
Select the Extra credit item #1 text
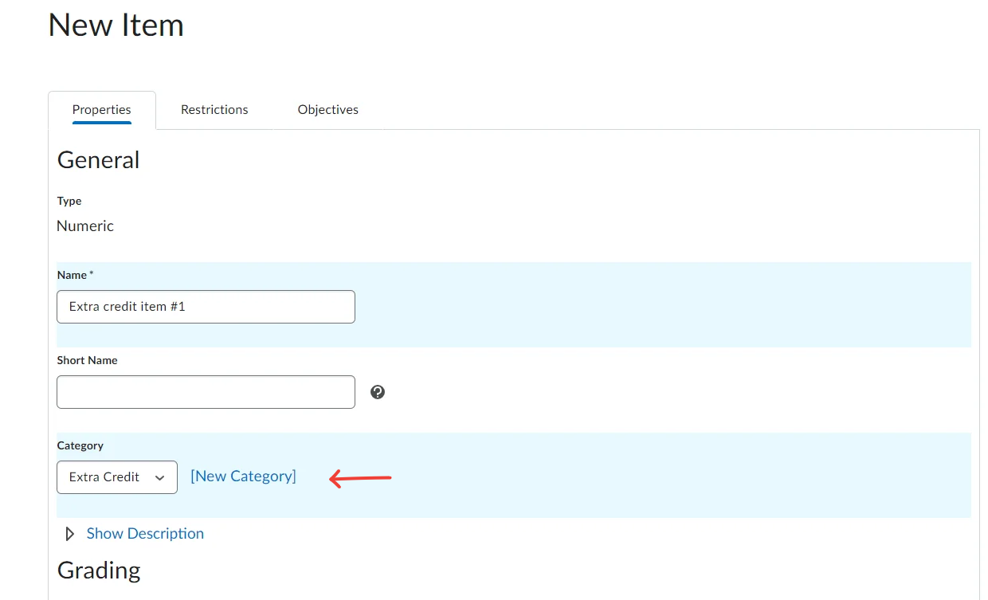(126, 306)
